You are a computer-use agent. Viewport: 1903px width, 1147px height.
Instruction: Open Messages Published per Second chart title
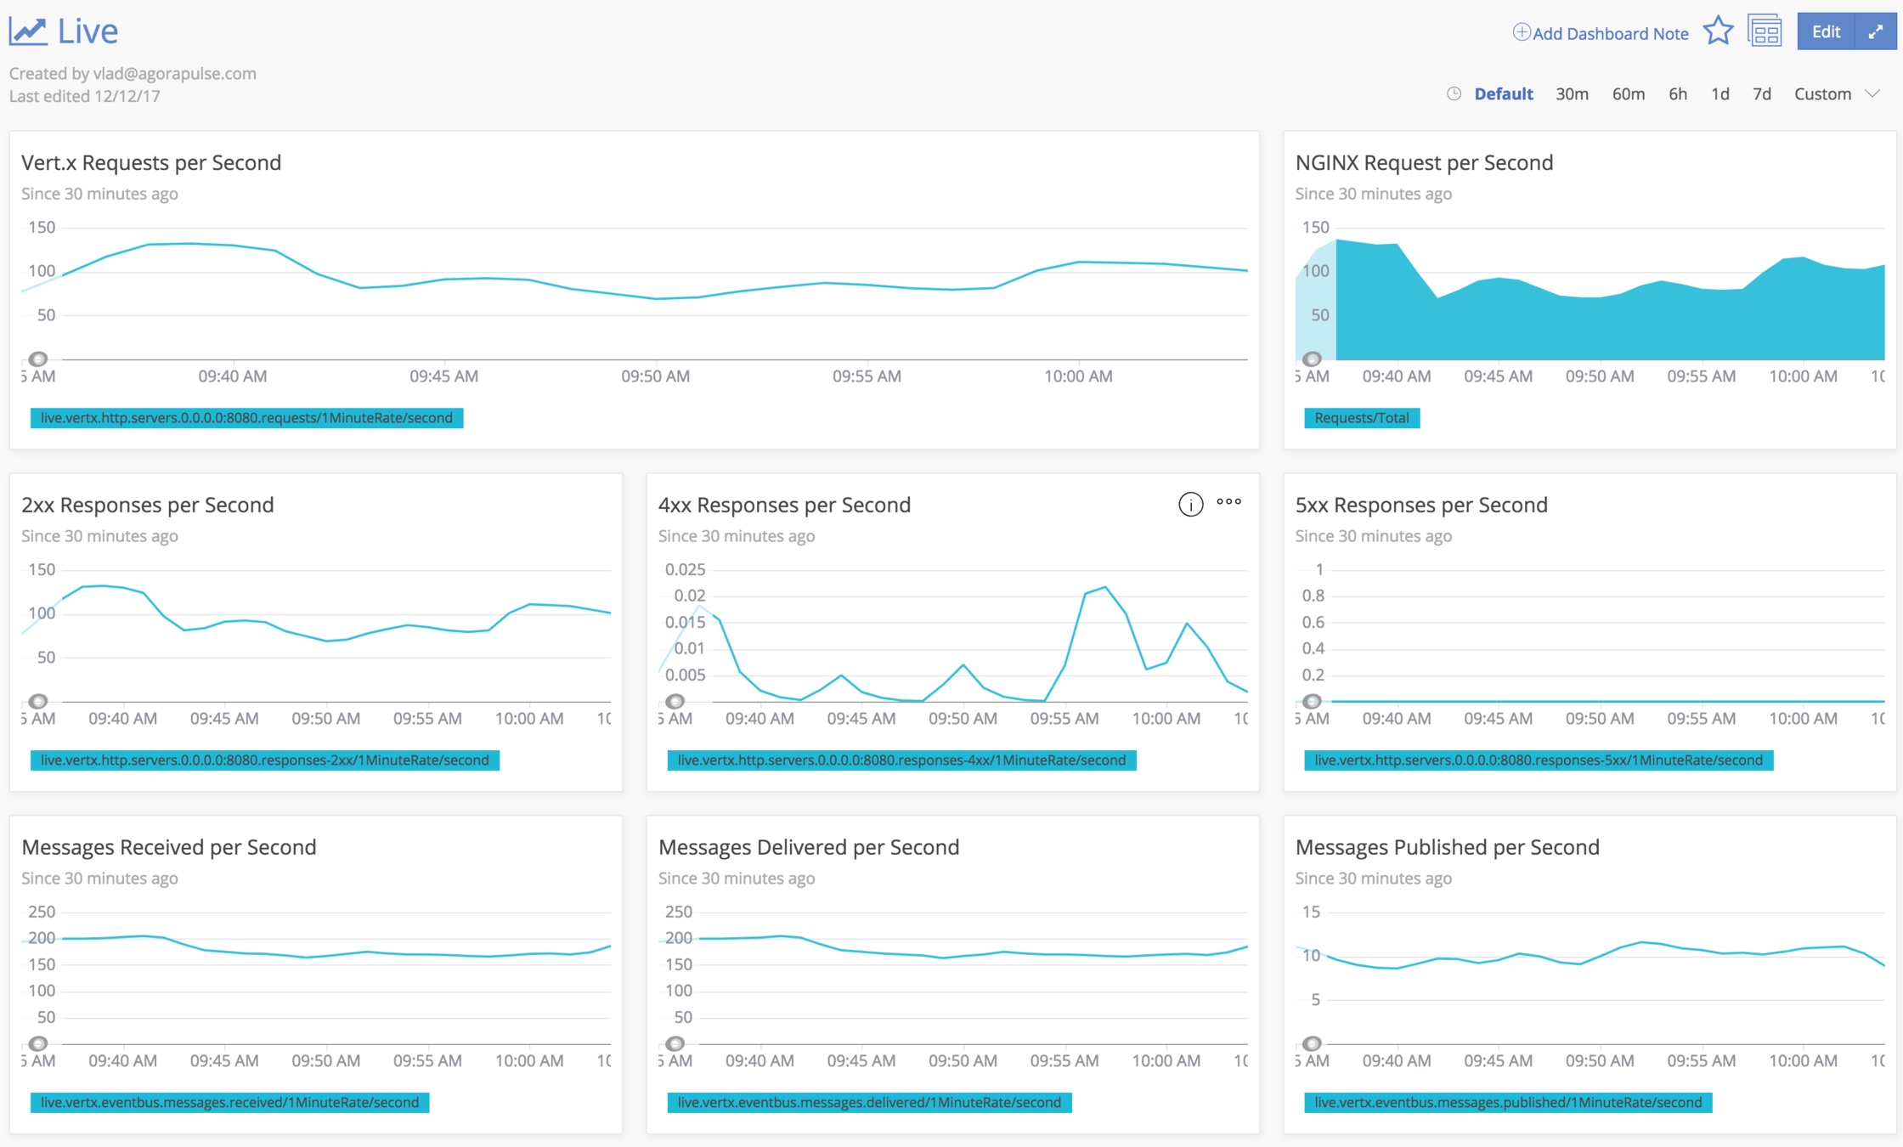coord(1447,847)
